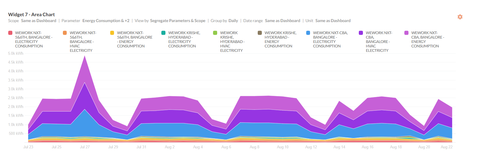The height and width of the screenshot is (161, 479).
Task: Click Parameter value Energy Consumption & +2
Action: point(106,21)
